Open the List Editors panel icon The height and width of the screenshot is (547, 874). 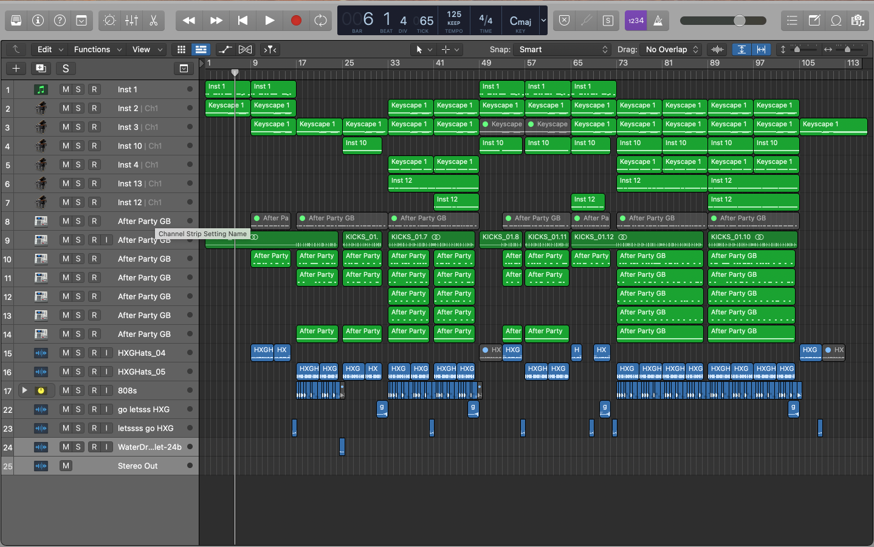tap(791, 20)
